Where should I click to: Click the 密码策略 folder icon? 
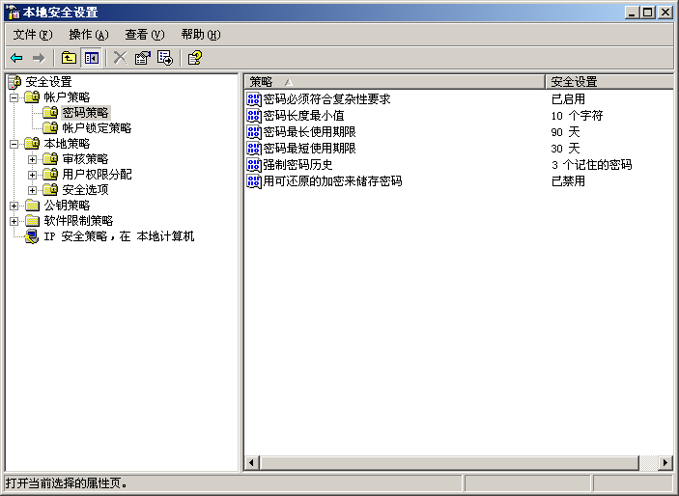click(50, 113)
